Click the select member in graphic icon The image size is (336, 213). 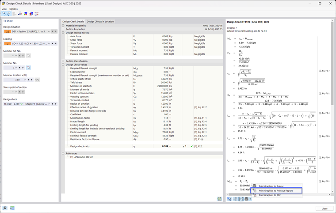[28, 68]
